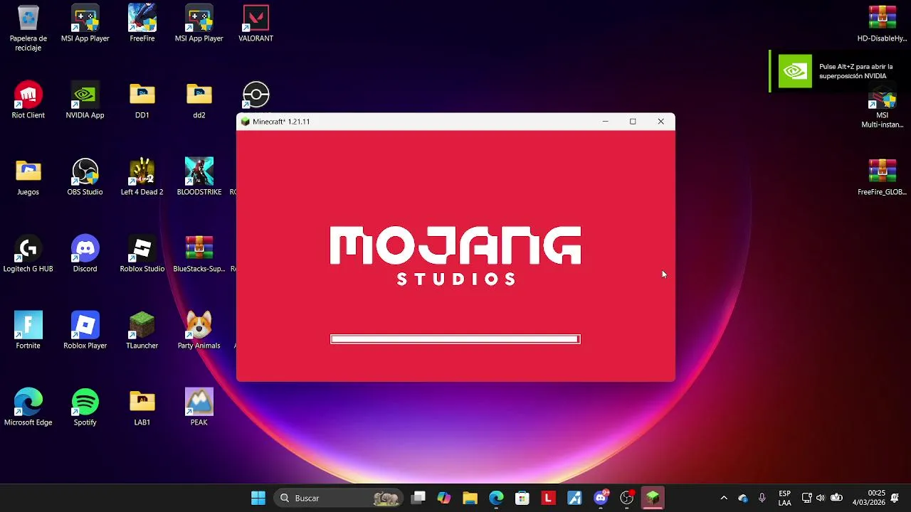Click the blue A app taskbar icon

click(574, 498)
